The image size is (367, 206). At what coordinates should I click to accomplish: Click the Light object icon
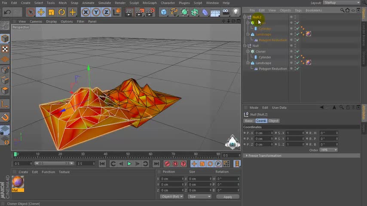point(236,12)
